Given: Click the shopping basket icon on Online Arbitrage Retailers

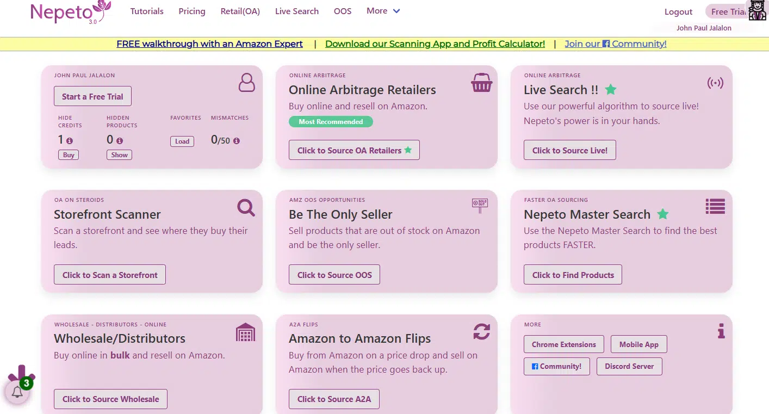Looking at the screenshot, I should [x=481, y=83].
